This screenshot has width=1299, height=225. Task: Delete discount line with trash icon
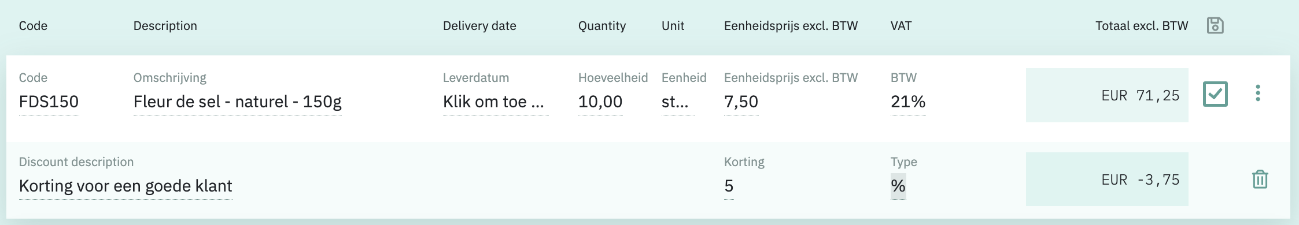pyautogui.click(x=1260, y=179)
